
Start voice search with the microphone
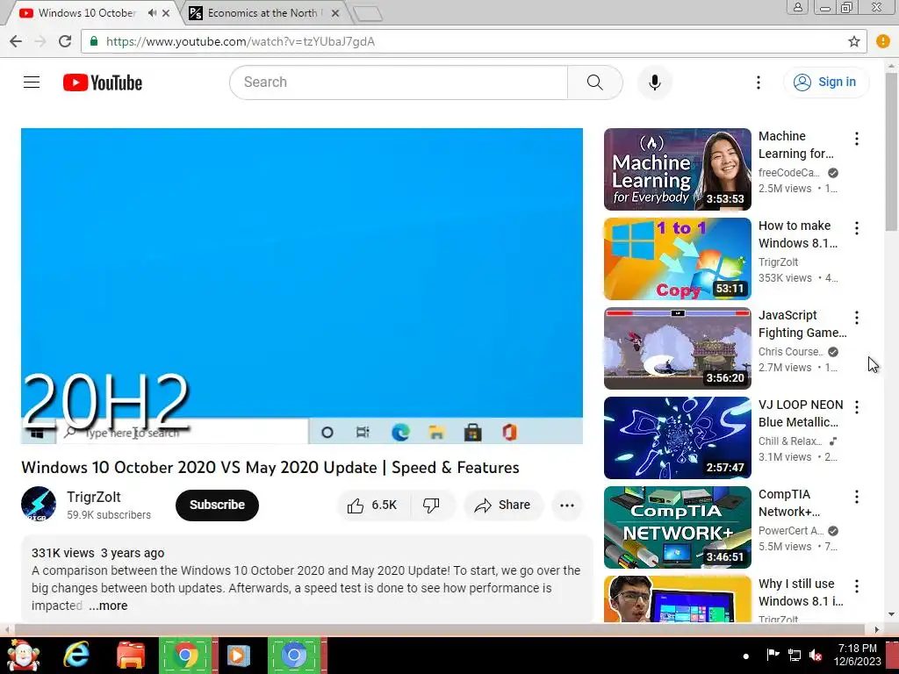[x=654, y=82]
